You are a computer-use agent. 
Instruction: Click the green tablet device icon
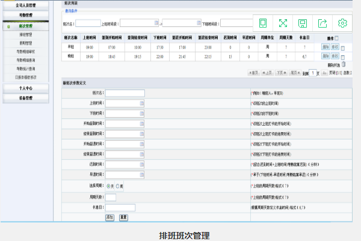click(x=263, y=23)
